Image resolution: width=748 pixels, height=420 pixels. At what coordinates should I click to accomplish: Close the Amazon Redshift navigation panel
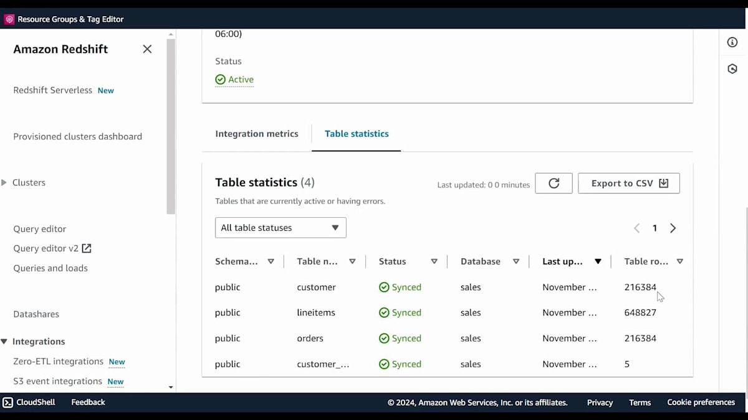pyautogui.click(x=147, y=49)
